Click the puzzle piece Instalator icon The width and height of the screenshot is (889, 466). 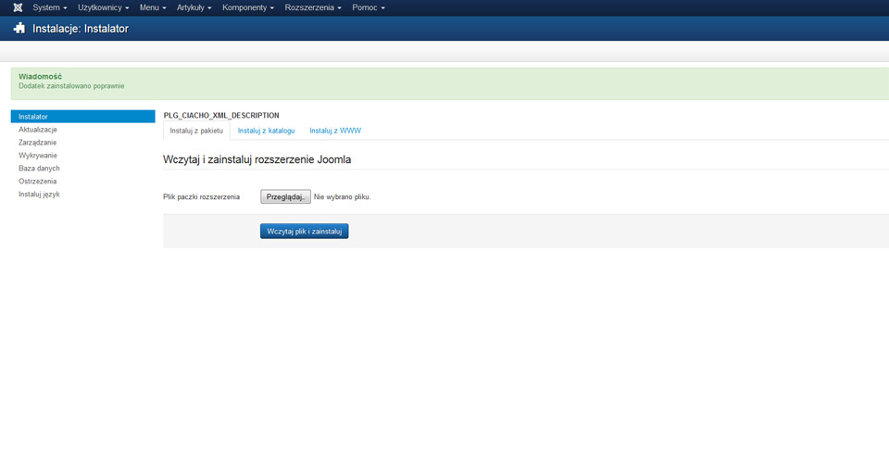click(19, 29)
